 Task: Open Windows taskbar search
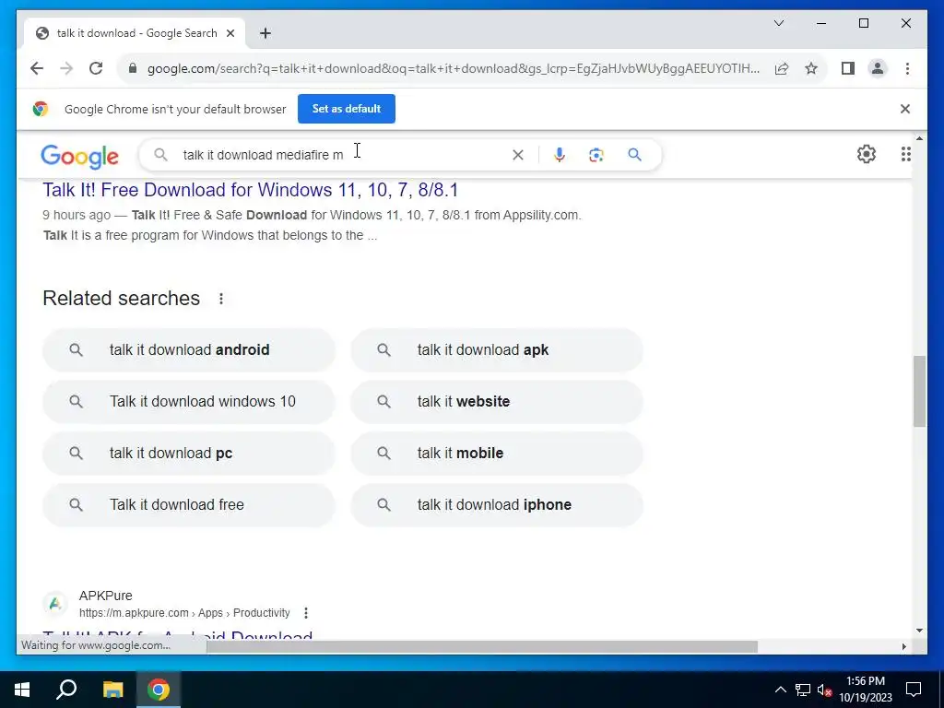click(x=66, y=690)
